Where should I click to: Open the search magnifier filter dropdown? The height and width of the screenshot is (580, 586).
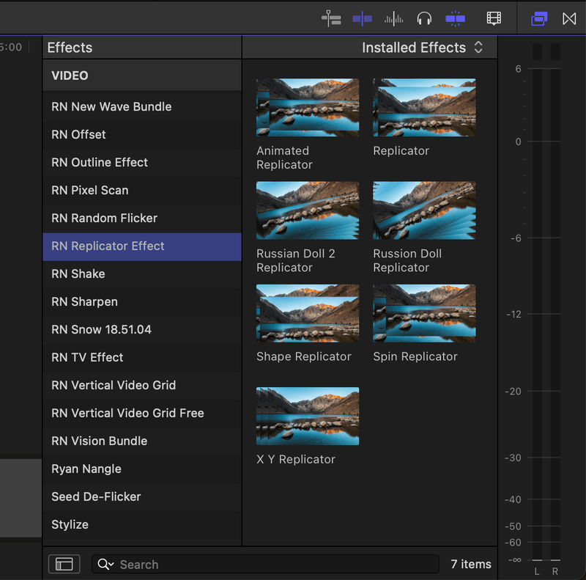pyautogui.click(x=105, y=564)
